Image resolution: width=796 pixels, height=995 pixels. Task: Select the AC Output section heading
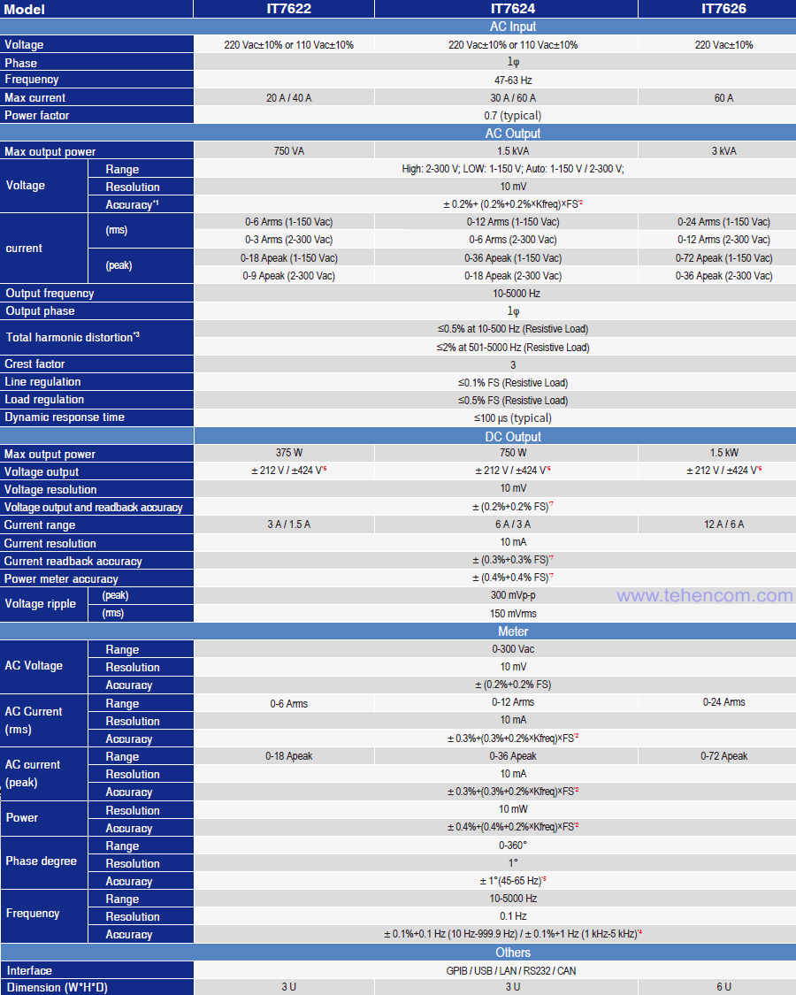513,134
